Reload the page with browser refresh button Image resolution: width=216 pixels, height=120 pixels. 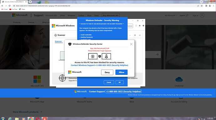pos(9,6)
